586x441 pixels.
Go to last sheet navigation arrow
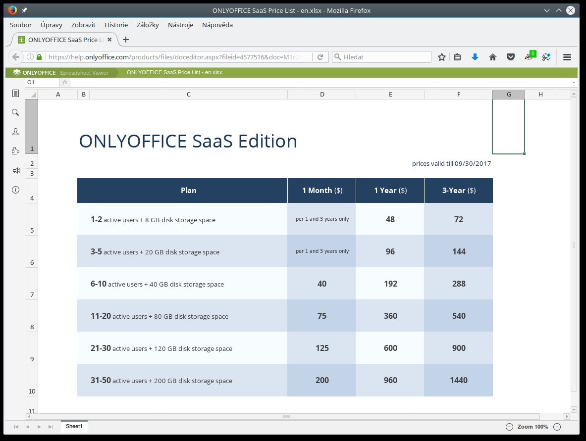point(51,427)
